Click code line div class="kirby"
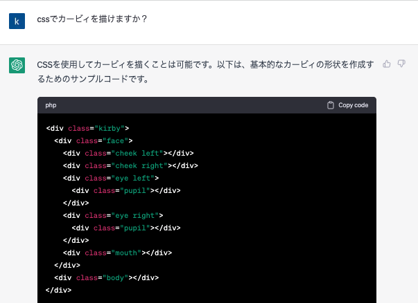This screenshot has width=418, height=303. 88,128
